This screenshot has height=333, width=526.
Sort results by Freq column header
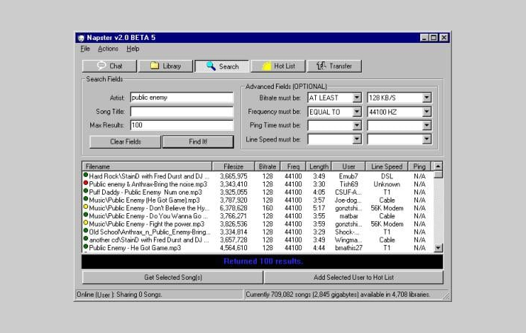[x=293, y=166]
